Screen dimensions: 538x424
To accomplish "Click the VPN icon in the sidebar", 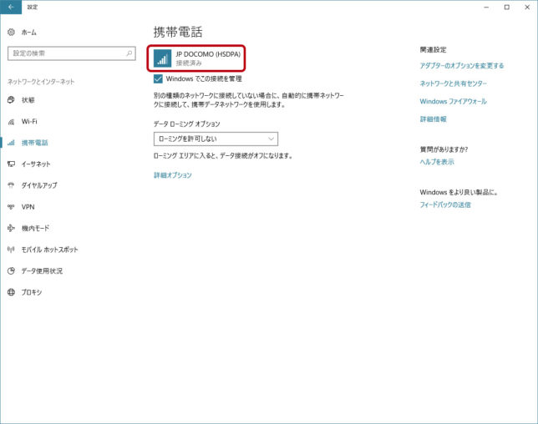I will click(x=11, y=207).
